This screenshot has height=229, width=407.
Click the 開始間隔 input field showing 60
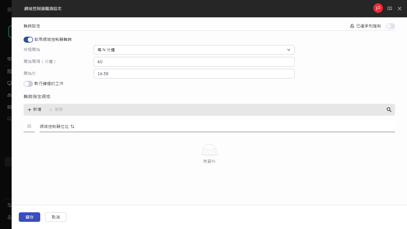[x=194, y=62]
